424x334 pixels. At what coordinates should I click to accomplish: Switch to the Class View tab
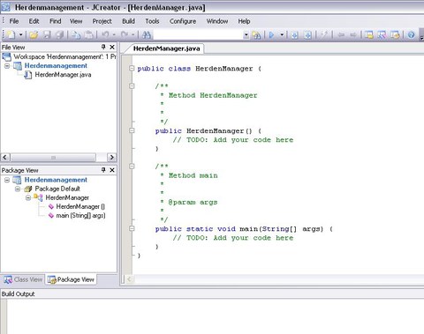point(23,279)
